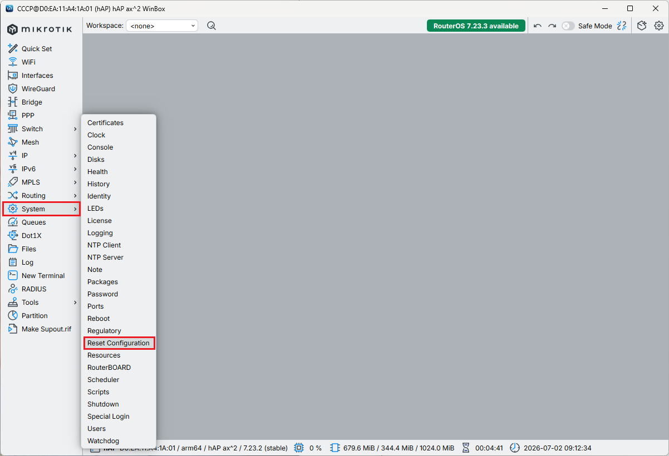Viewport: 669px width, 456px height.
Task: Open the Dot1X section
Action: pyautogui.click(x=24, y=236)
